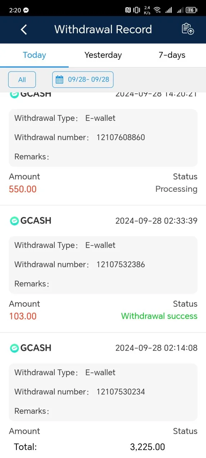Tap the Total 3,225.00 summary bar

point(103,447)
